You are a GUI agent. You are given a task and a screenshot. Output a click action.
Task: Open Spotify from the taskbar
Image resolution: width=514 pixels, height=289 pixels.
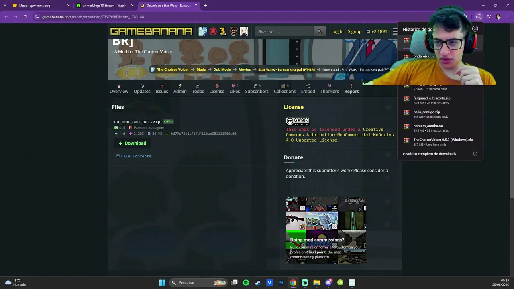246,283
